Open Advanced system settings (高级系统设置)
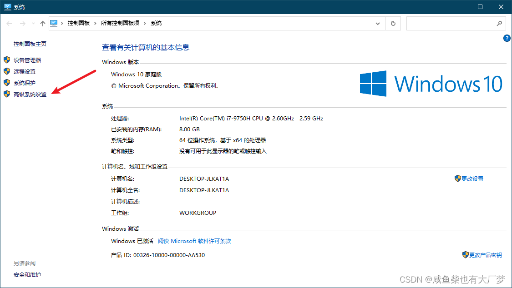This screenshot has height=288, width=512. tap(30, 94)
